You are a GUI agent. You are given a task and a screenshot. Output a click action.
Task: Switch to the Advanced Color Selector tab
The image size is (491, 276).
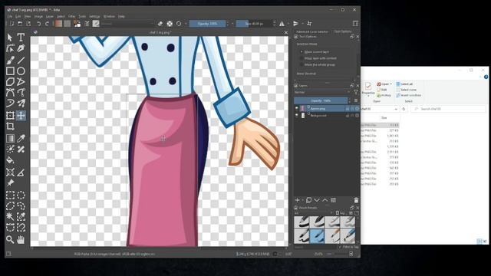point(312,31)
